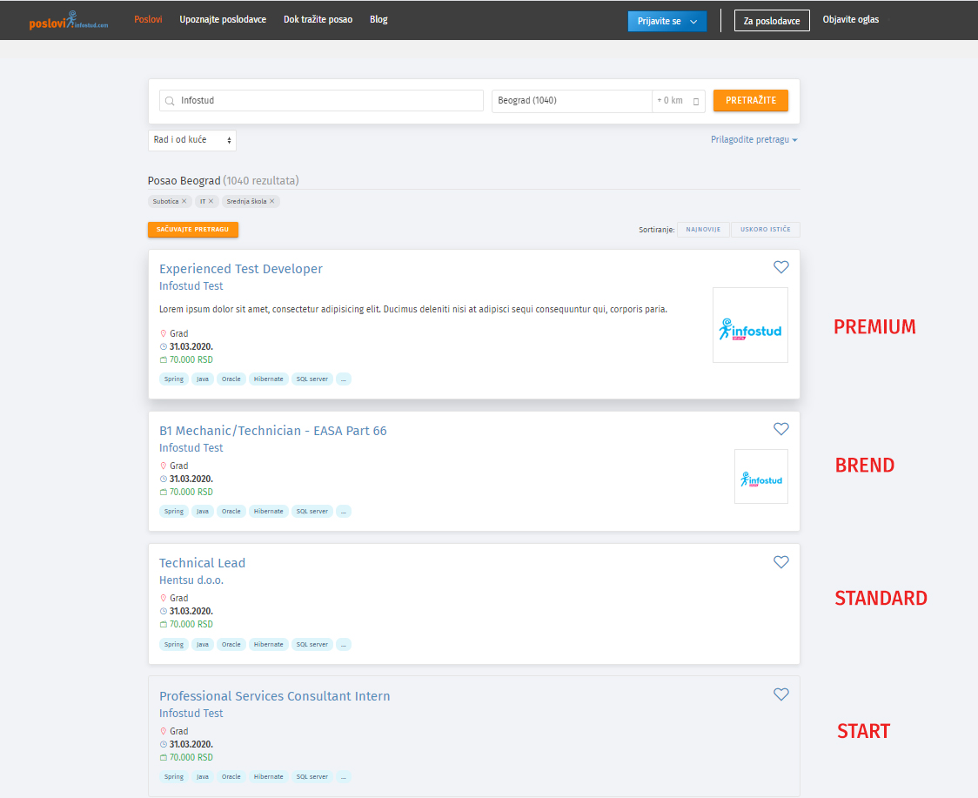
Task: Open Hentsu d.o.o. company link
Action: [x=191, y=580]
